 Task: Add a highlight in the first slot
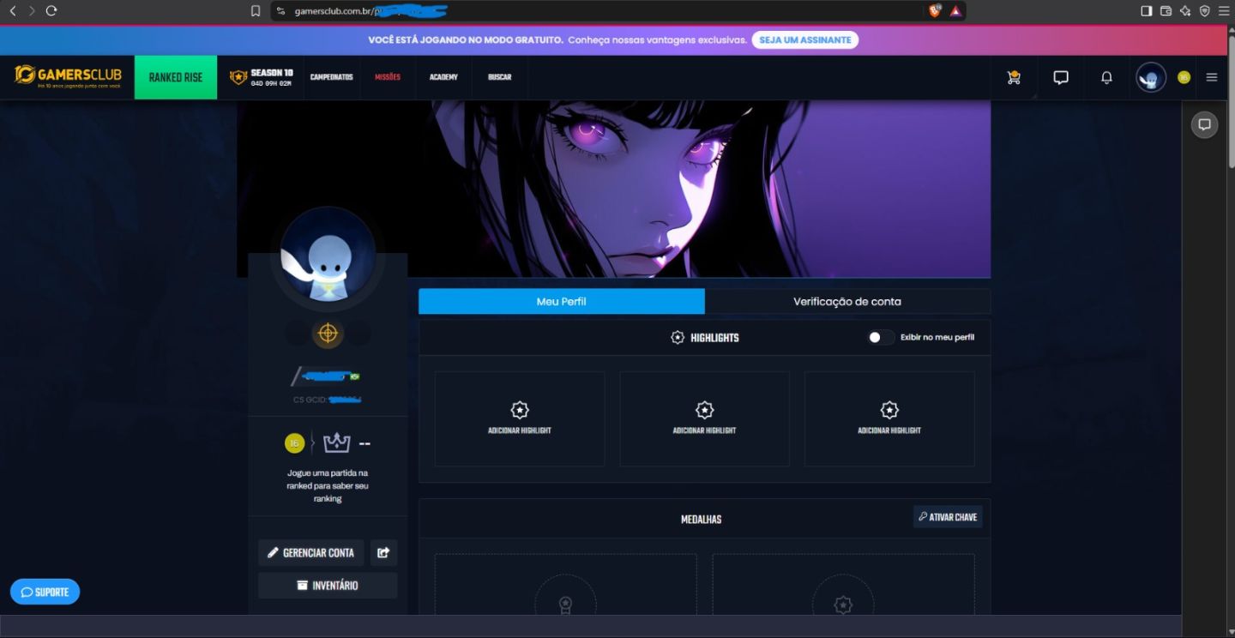[520, 418]
